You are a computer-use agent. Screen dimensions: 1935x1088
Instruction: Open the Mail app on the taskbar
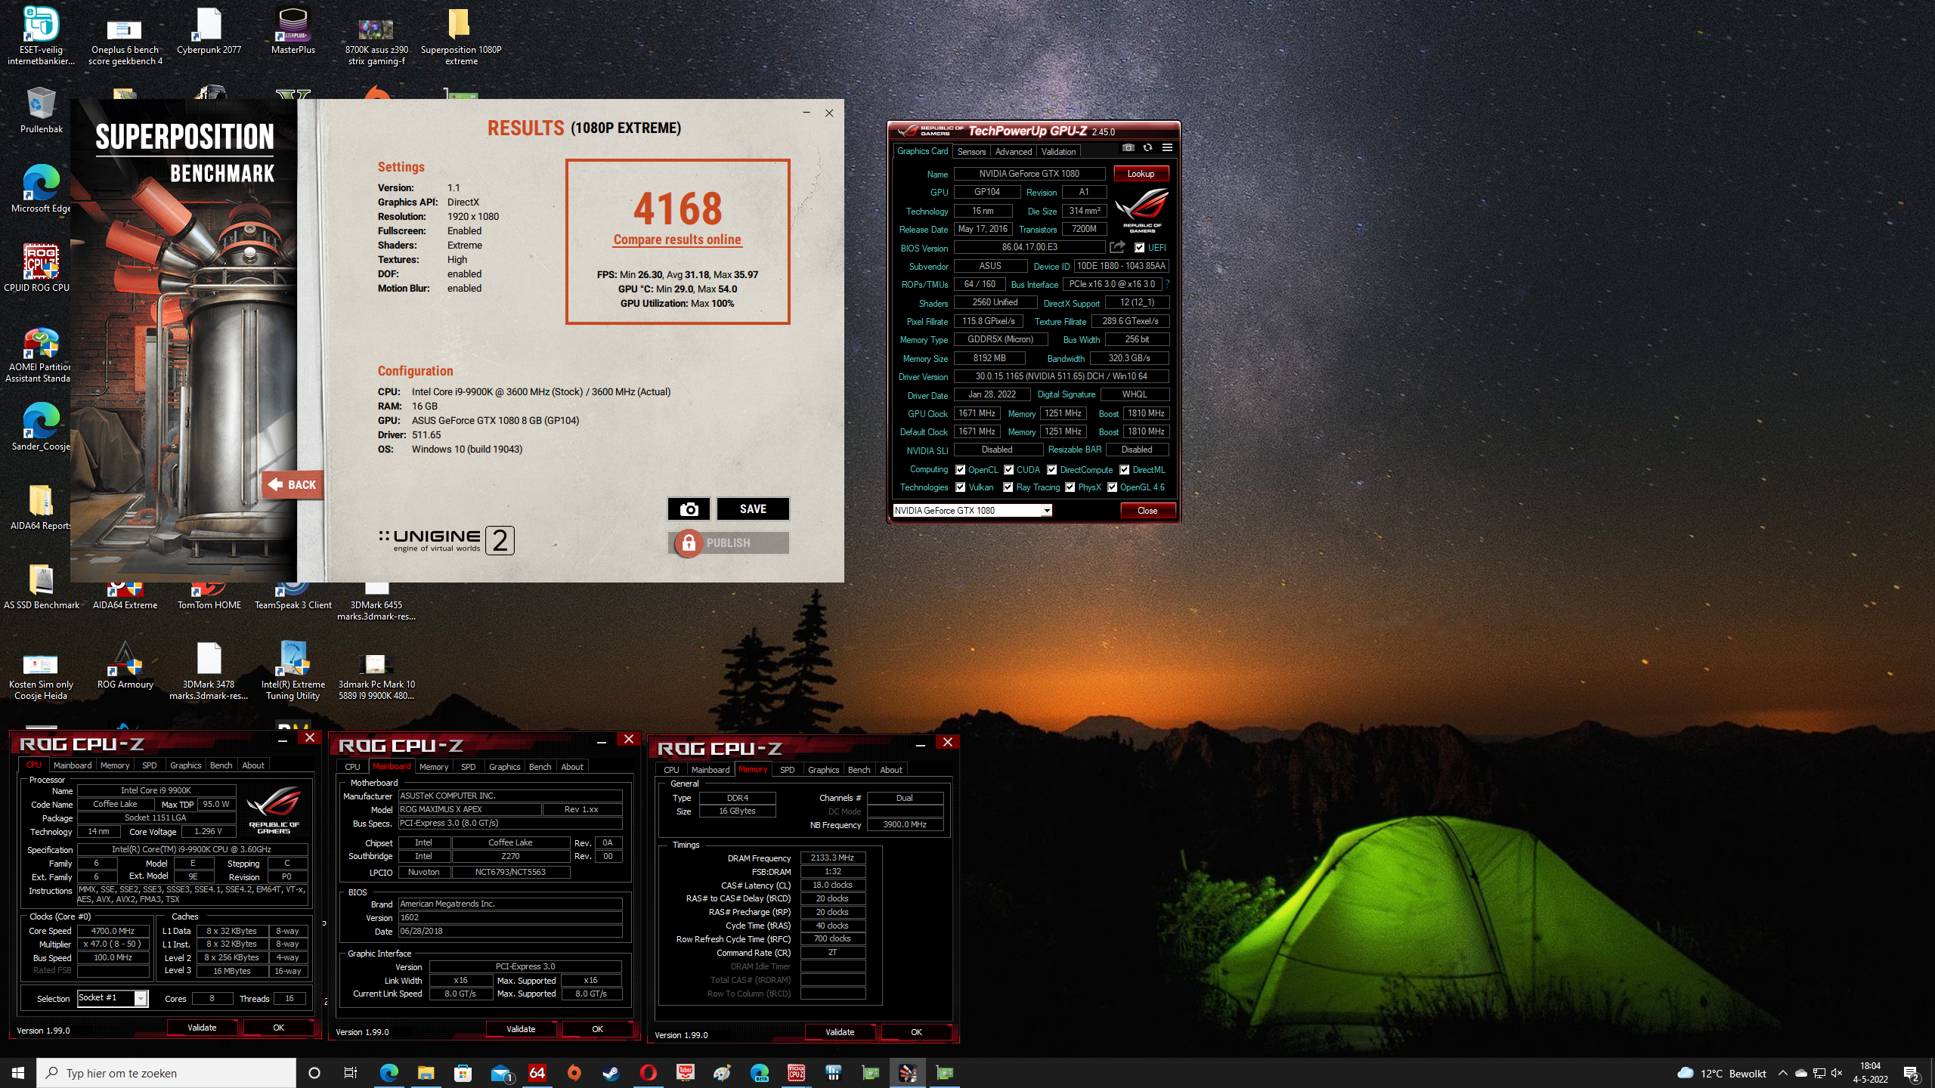(x=500, y=1073)
